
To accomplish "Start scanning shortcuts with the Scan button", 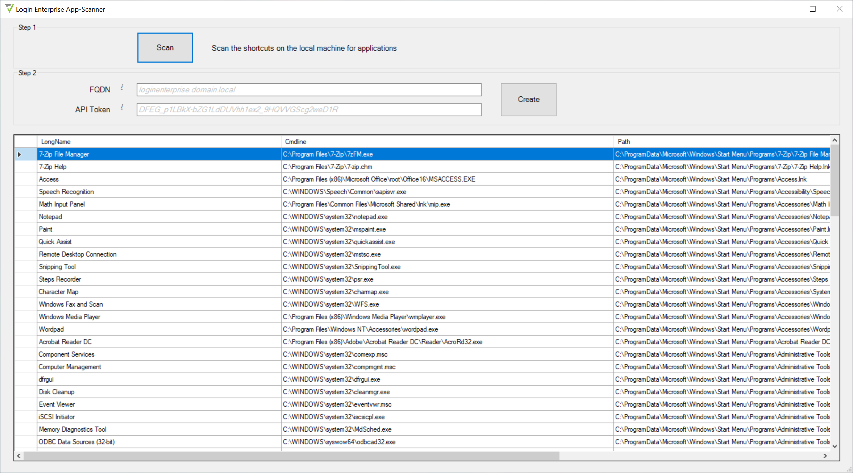I will coord(165,47).
